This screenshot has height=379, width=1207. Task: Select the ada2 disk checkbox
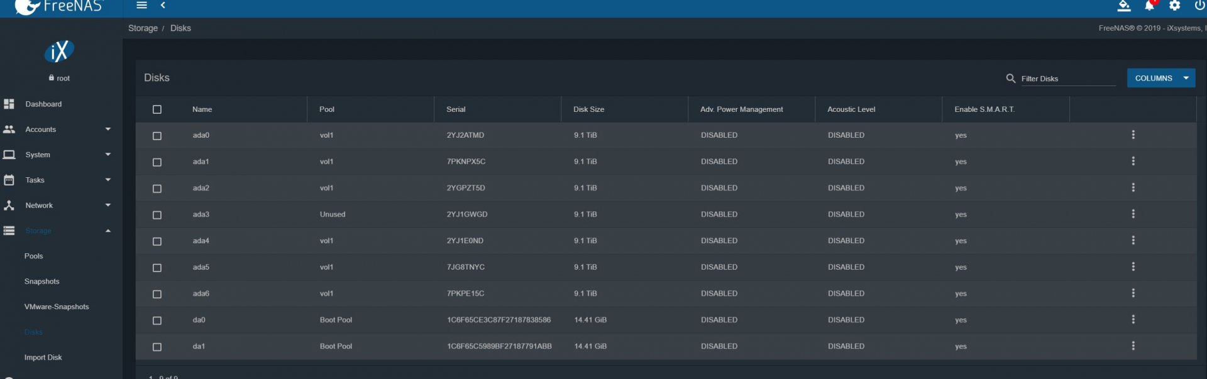coord(157,189)
